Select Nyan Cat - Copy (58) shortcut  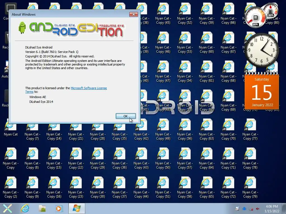tap(185, 188)
